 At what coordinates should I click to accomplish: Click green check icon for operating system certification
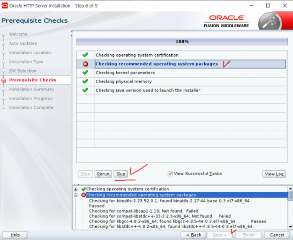tap(85, 55)
